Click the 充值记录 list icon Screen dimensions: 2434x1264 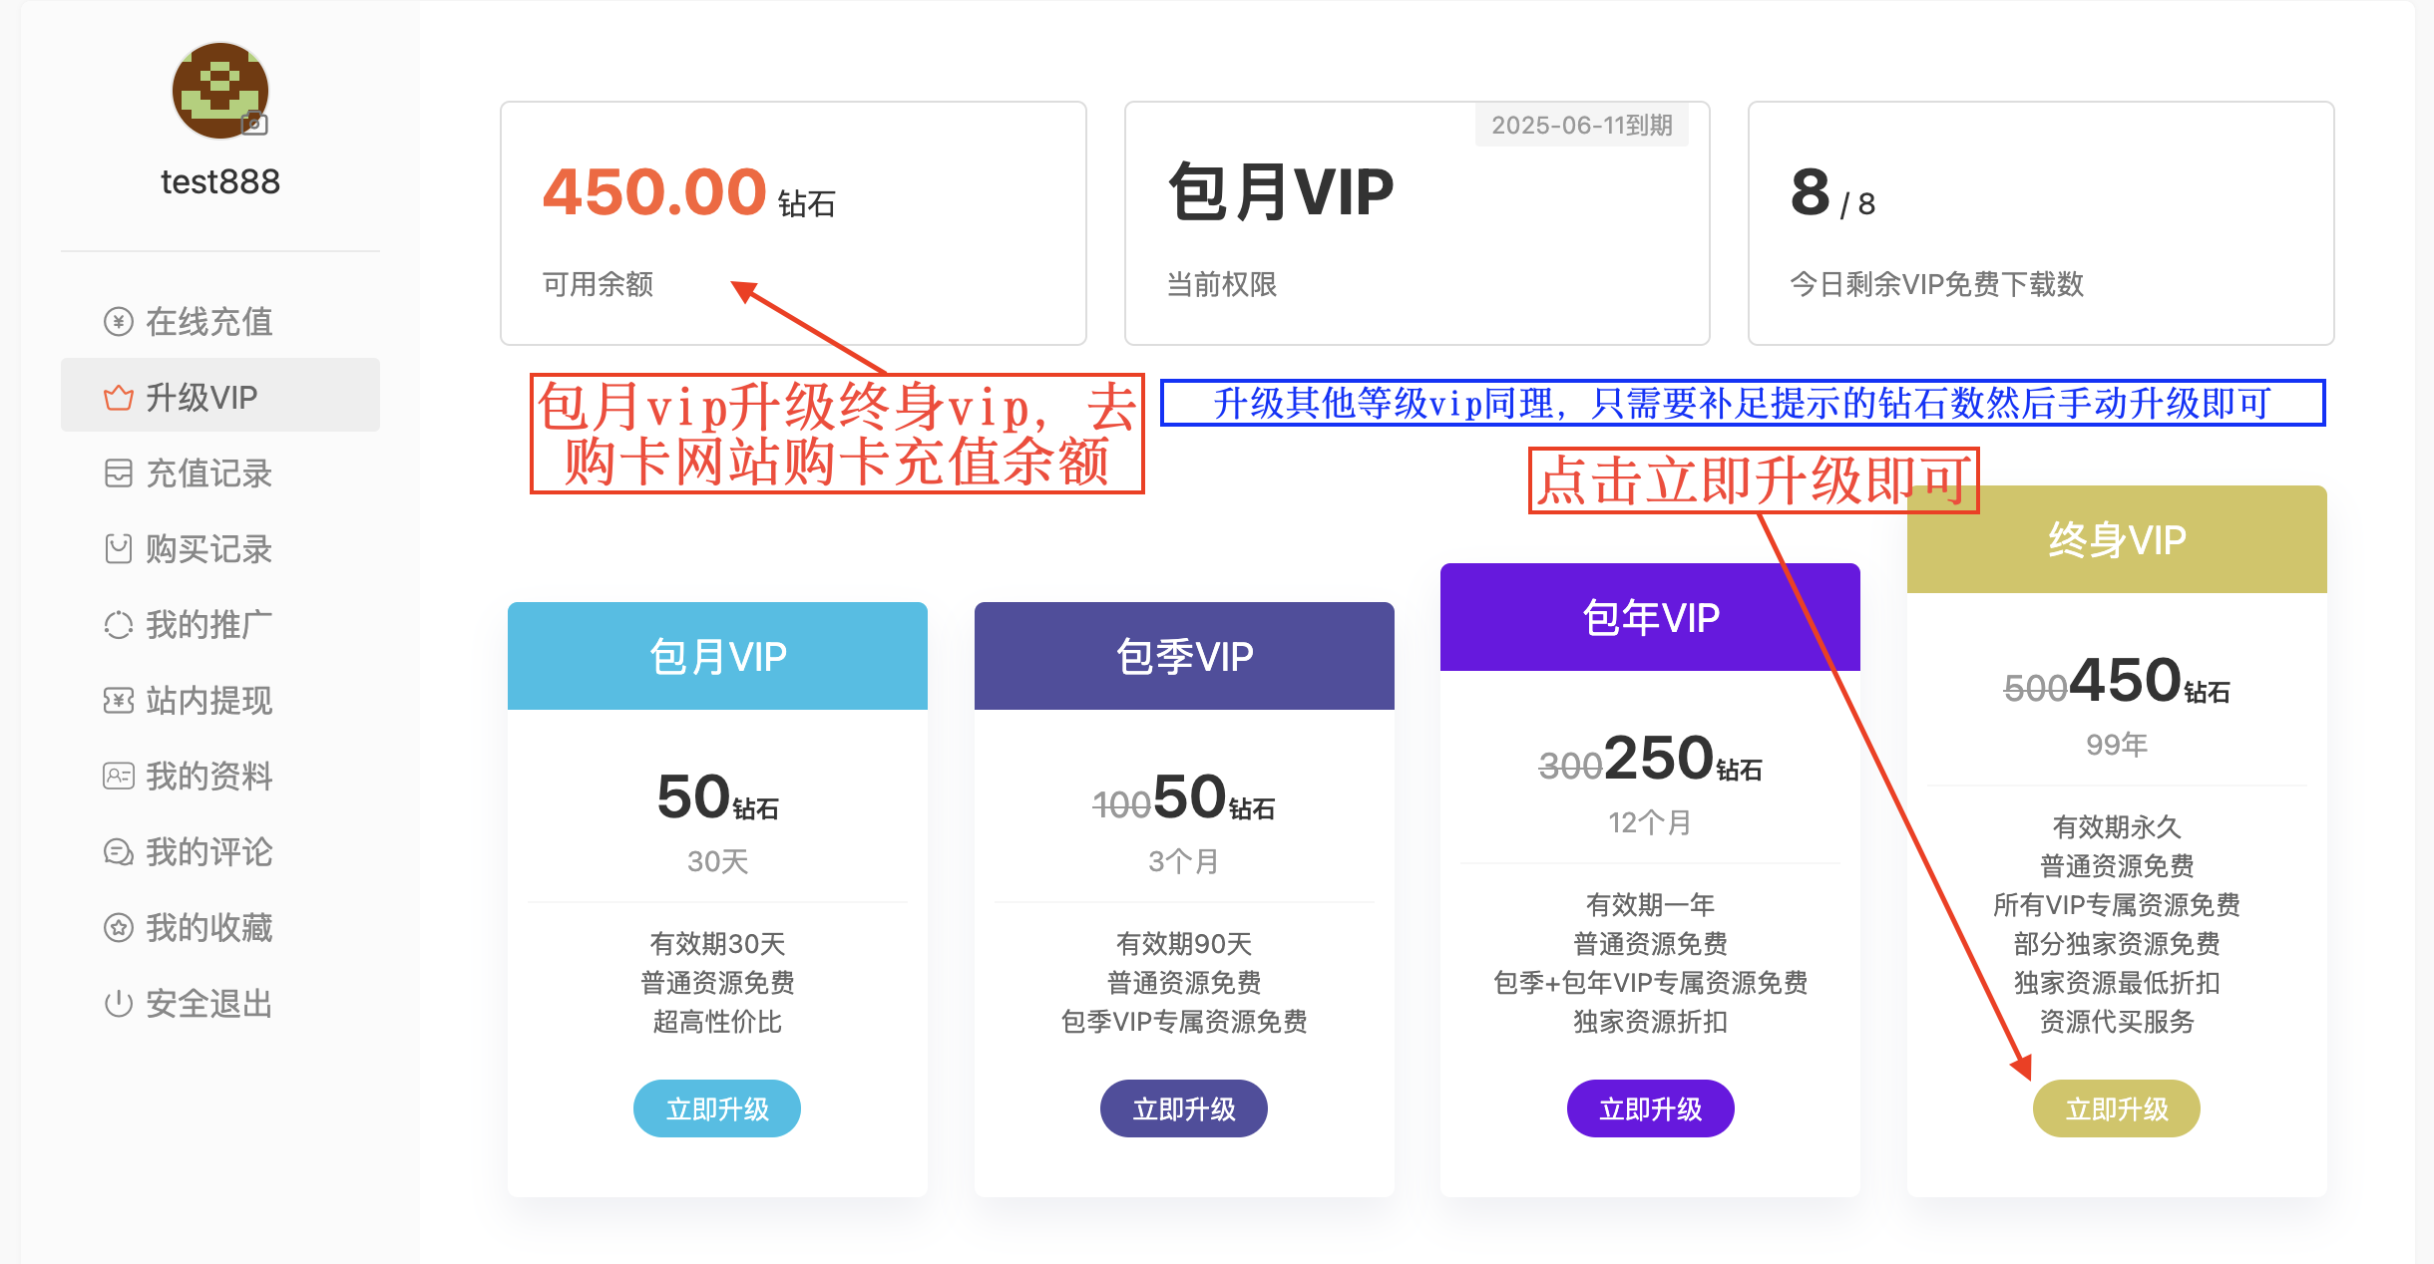[118, 474]
